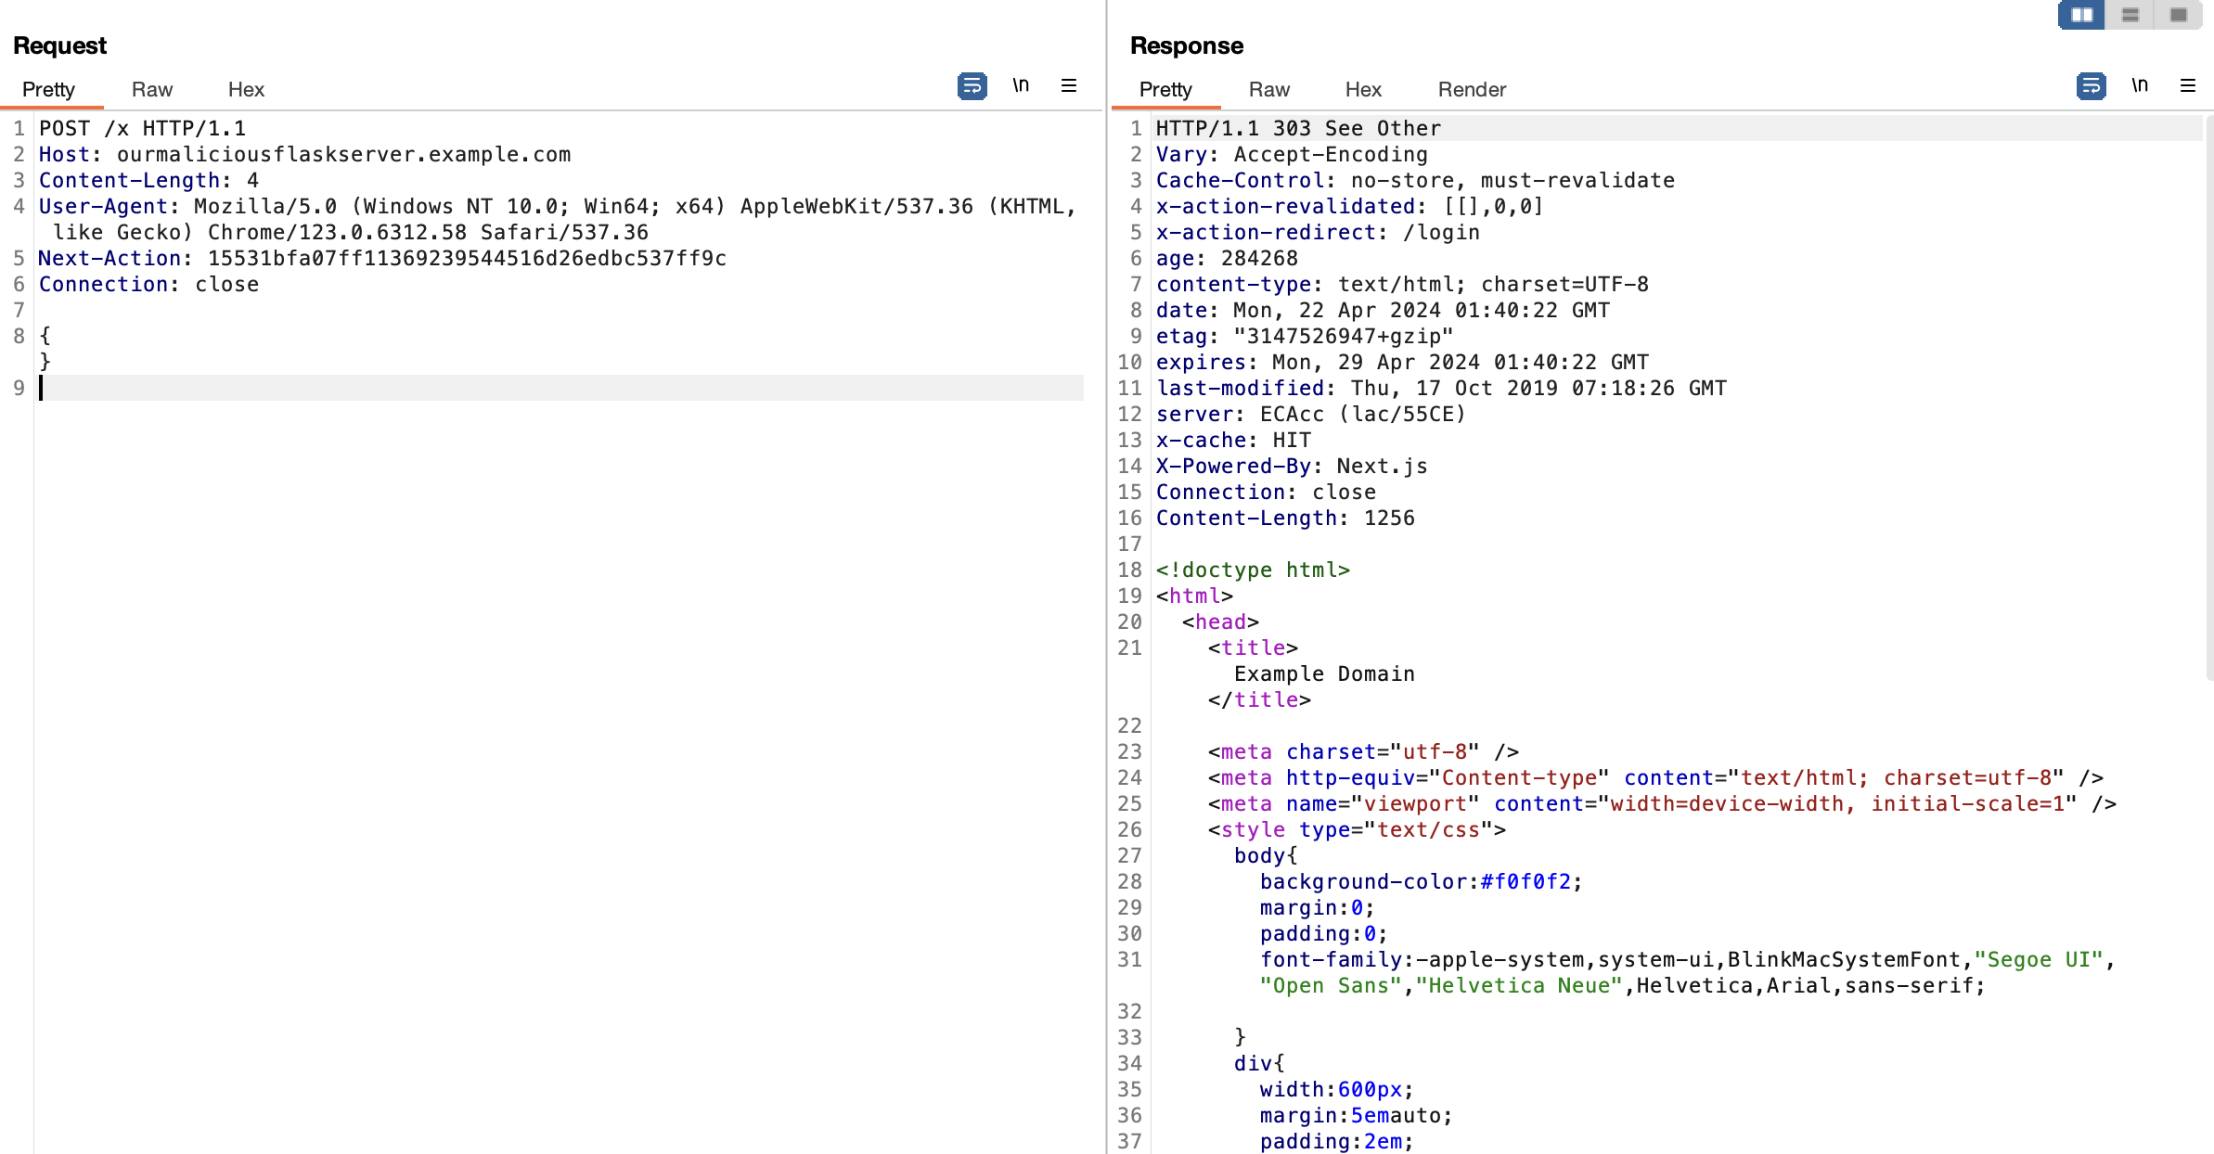Click the request 'Connection: close' header

[x=148, y=284]
